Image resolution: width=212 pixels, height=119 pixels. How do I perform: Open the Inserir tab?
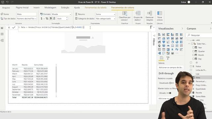click(x=36, y=8)
